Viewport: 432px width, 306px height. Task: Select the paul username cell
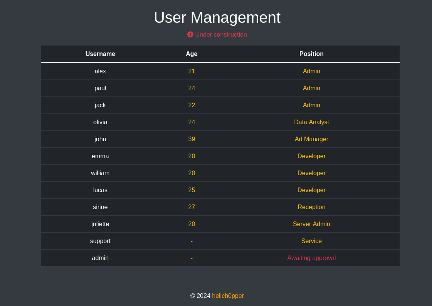pos(100,88)
